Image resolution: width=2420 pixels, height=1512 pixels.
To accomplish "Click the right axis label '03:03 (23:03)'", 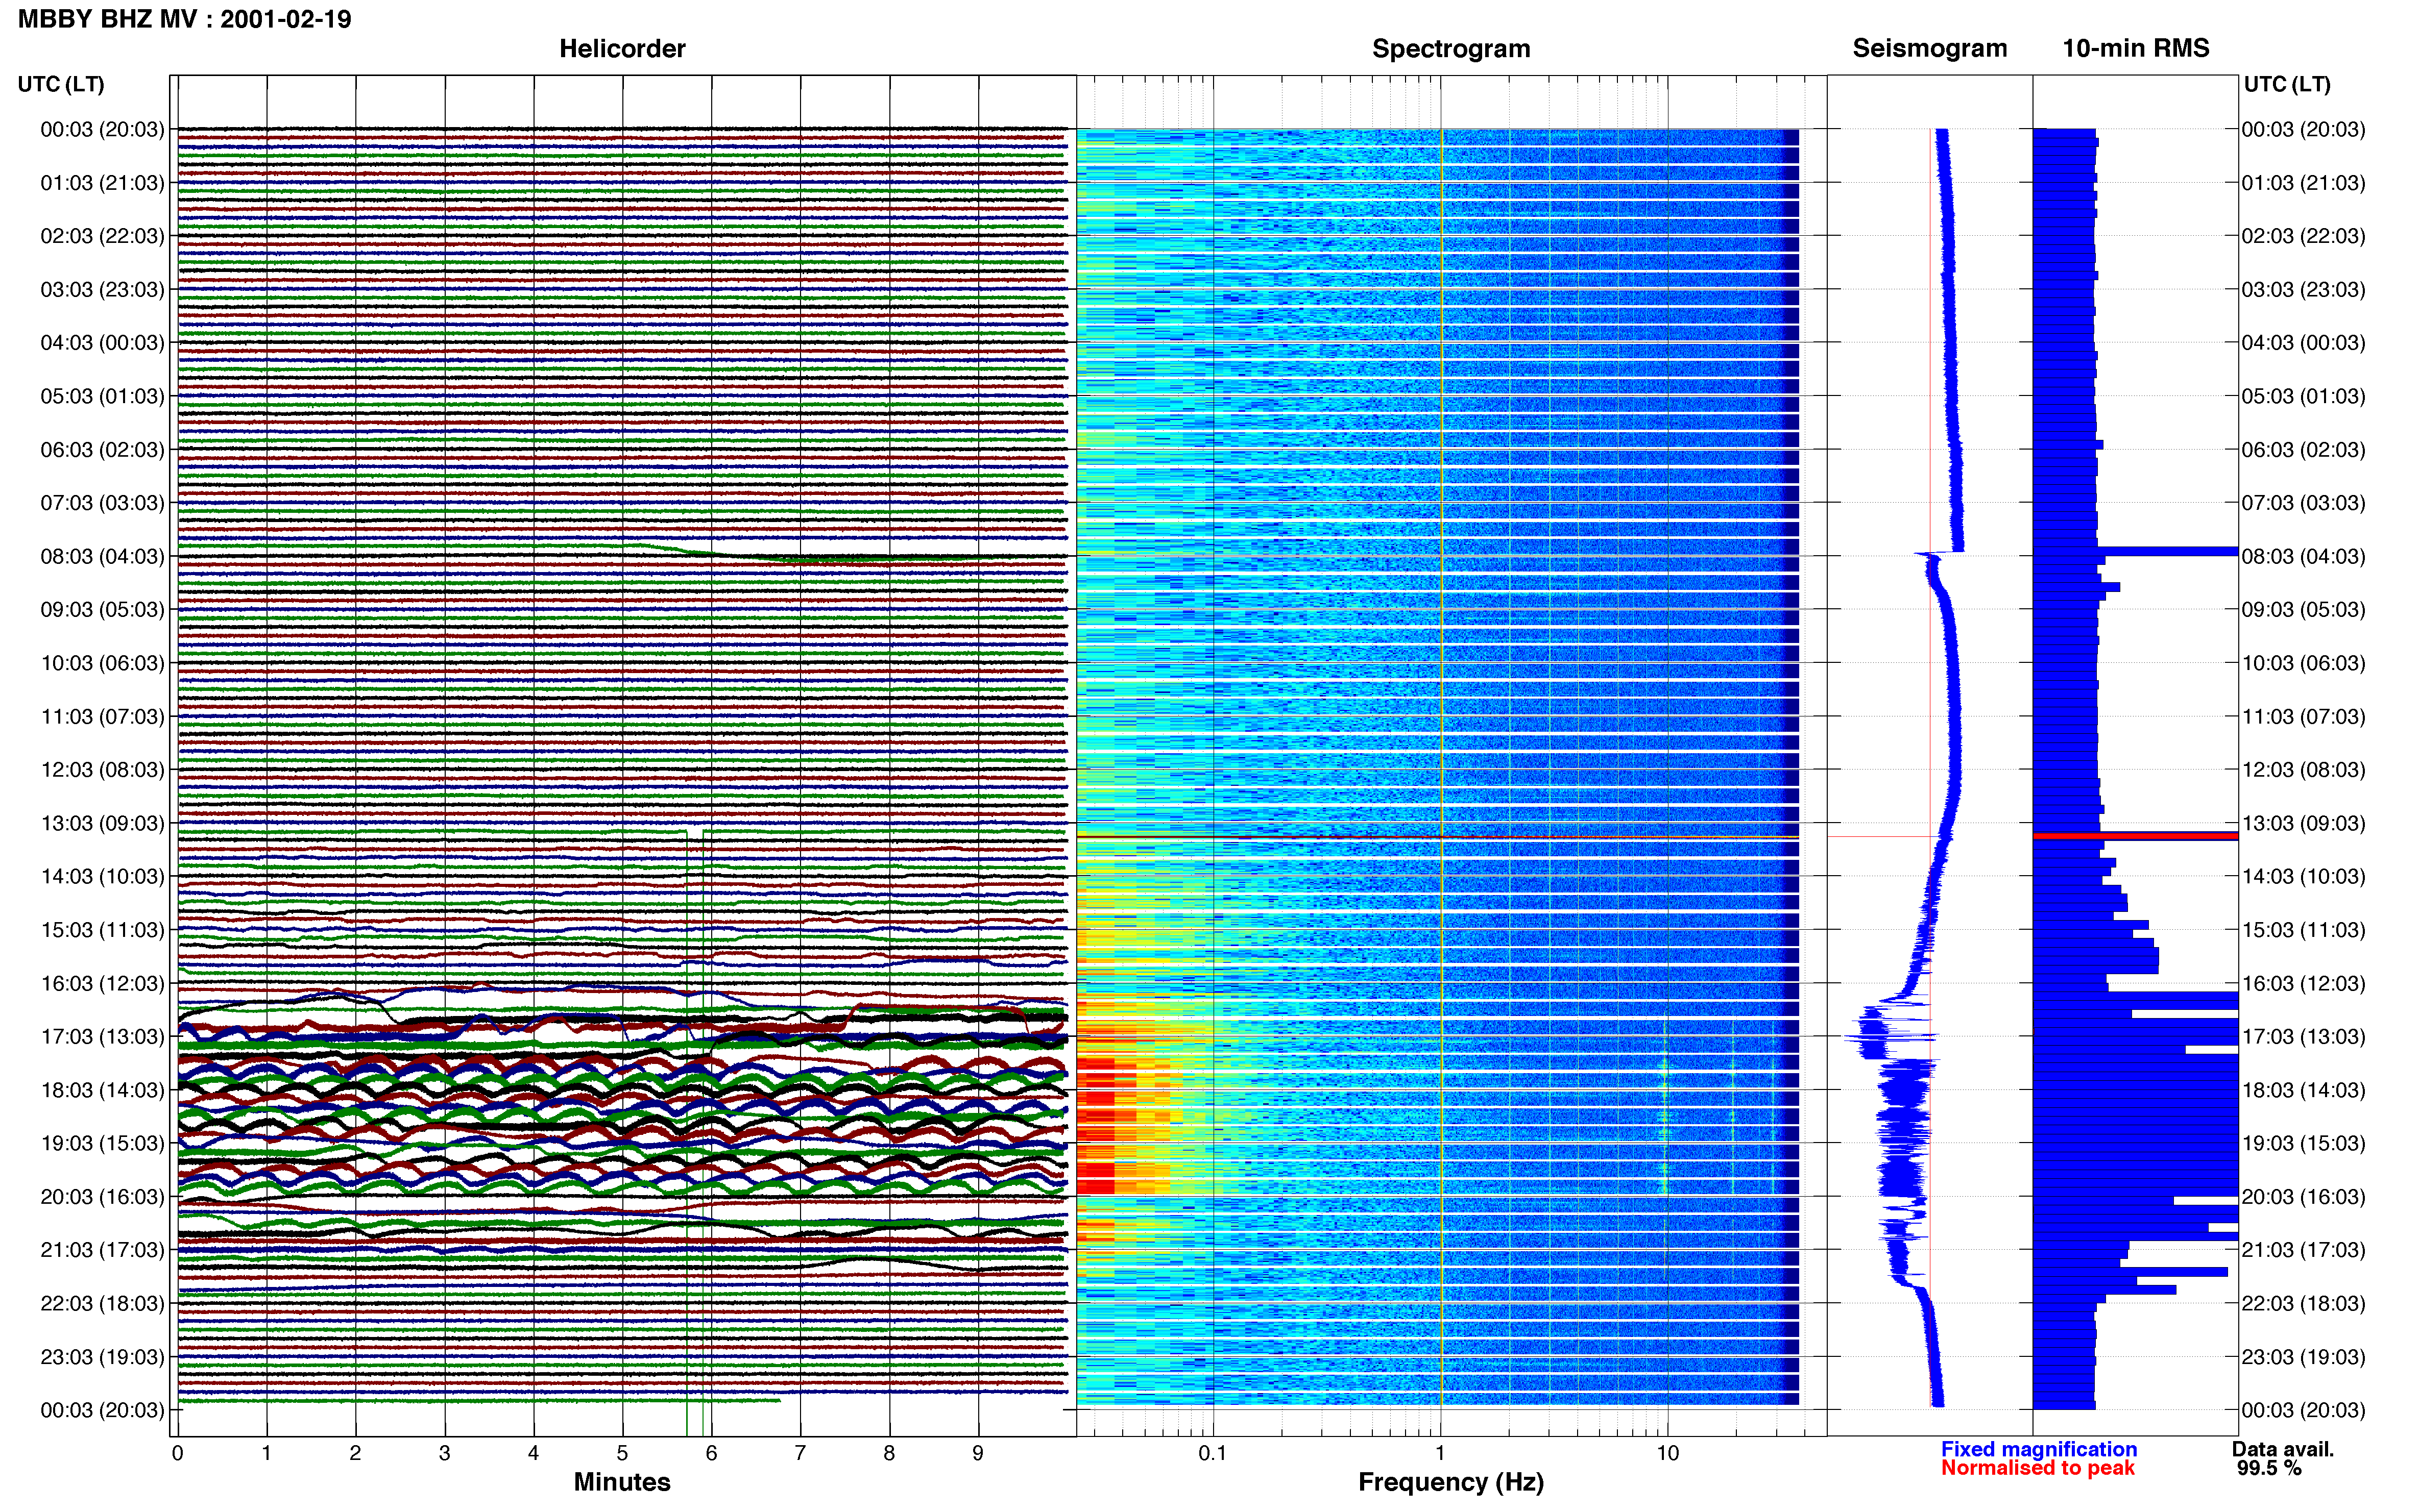I will 2303,289.
